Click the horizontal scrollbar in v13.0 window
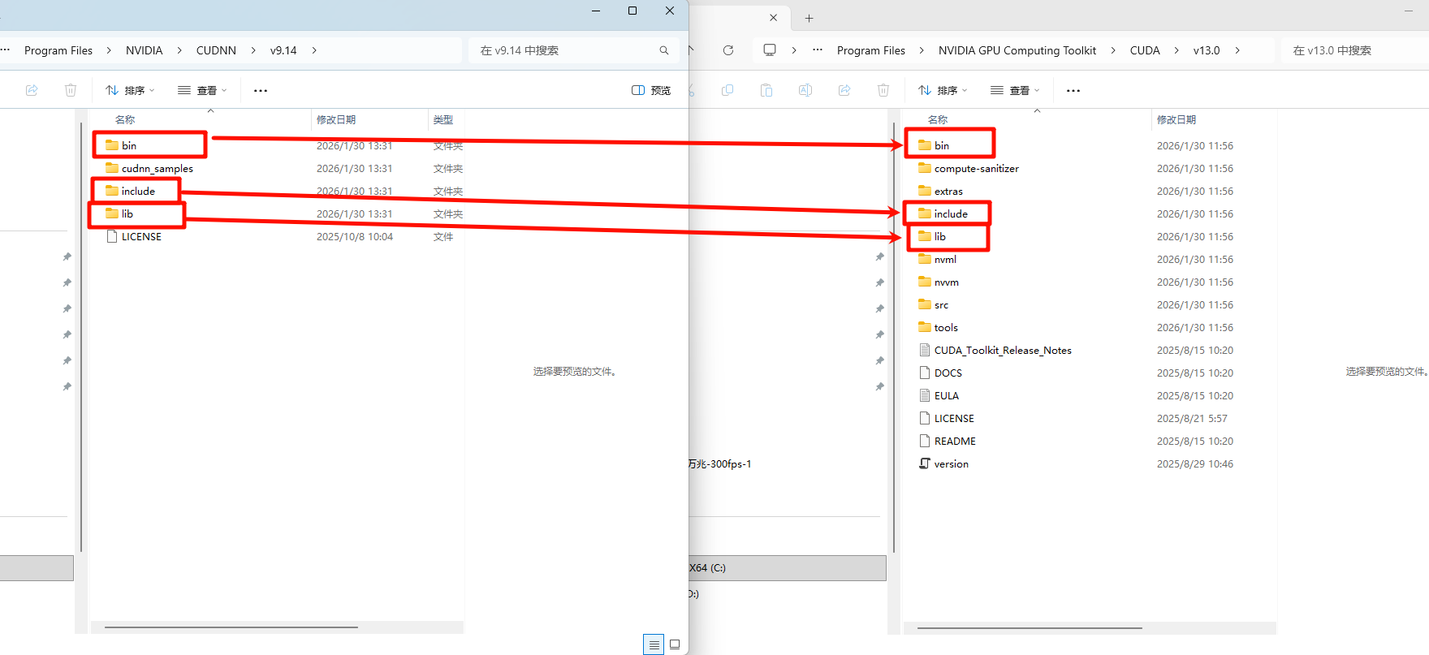This screenshot has height=655, width=1429. coord(1030,627)
